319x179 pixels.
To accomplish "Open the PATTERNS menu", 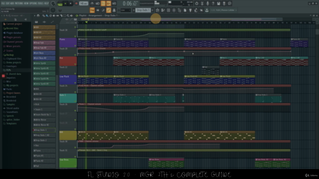I will tap(19, 3).
